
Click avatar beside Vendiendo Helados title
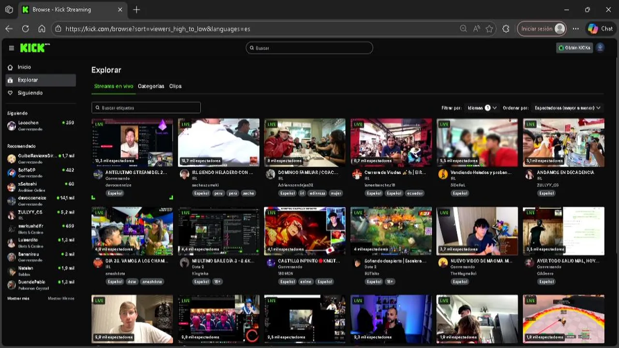pos(443,174)
